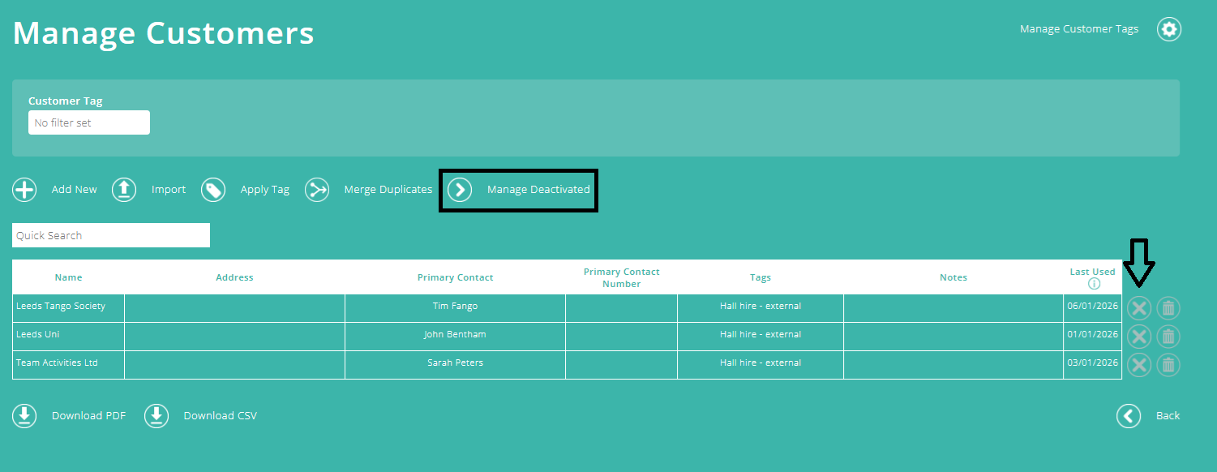Screen dimensions: 1217x472
Task: Select the Import upload icon
Action: click(123, 189)
